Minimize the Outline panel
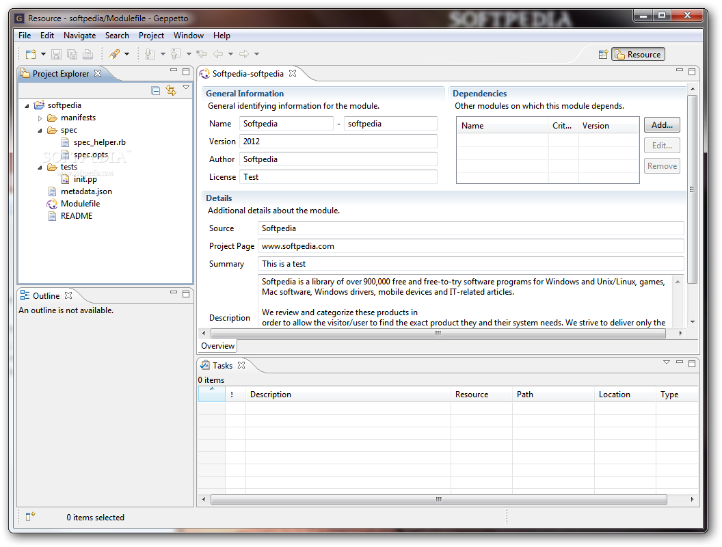Image resolution: width=722 pixels, height=547 pixels. pyautogui.click(x=174, y=293)
